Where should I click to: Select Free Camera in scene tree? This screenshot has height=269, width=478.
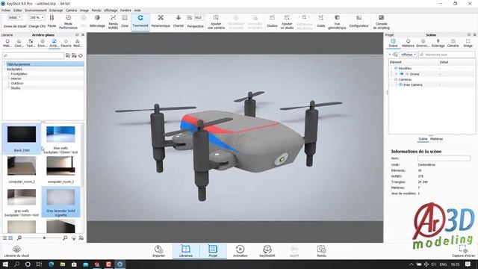413,84
